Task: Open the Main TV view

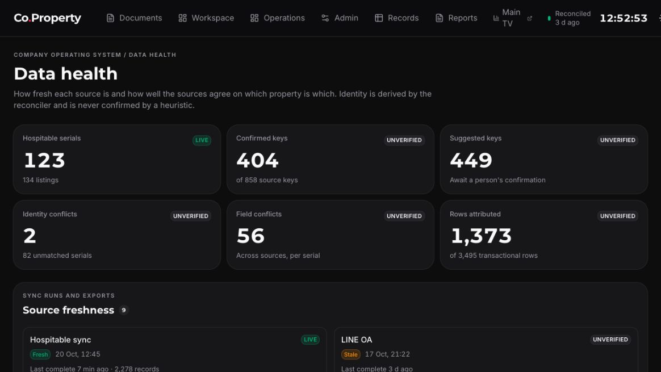Action: [511, 18]
